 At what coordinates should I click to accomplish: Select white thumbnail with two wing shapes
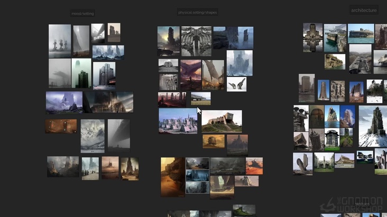236,84
